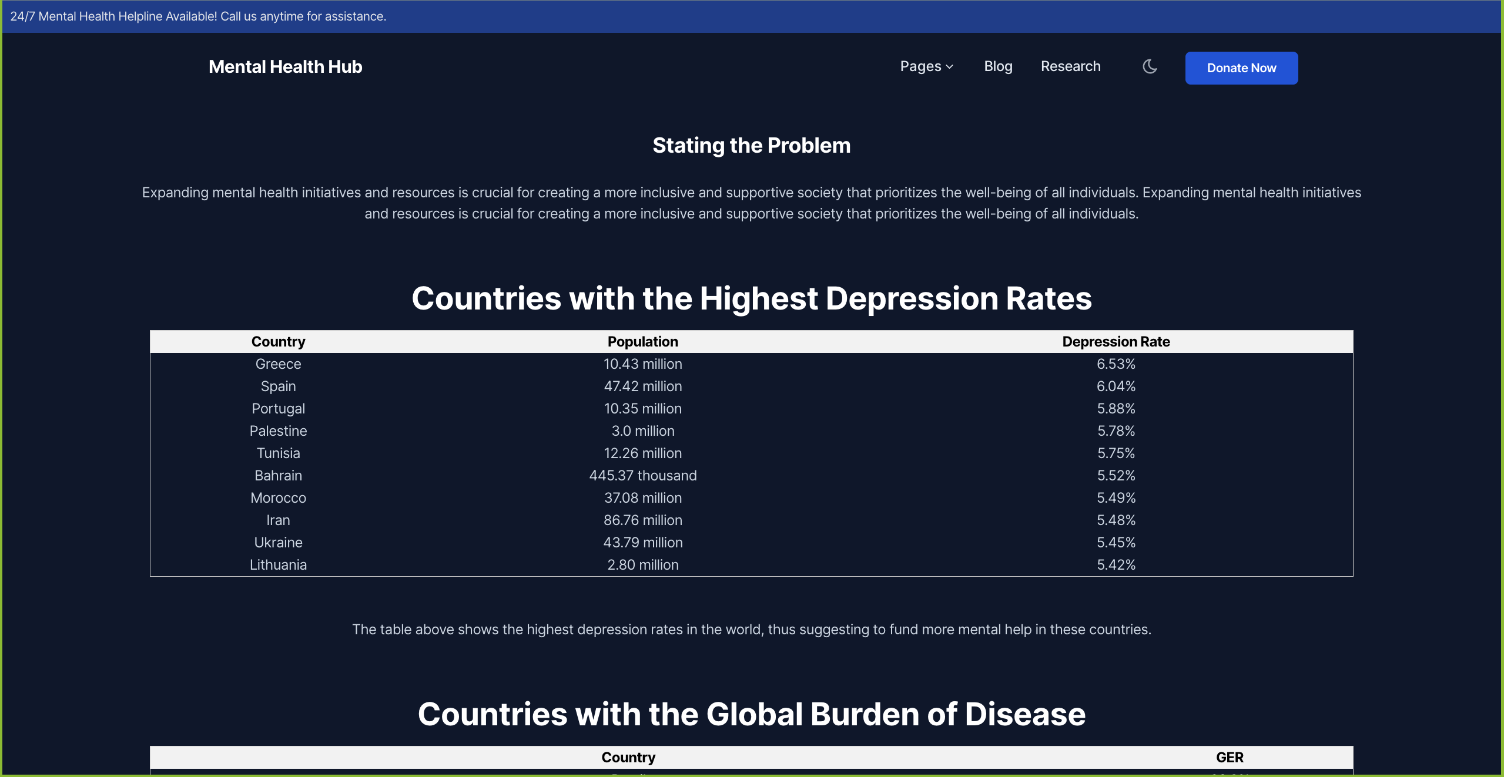This screenshot has height=777, width=1504.
Task: Click Global Burden of Disease heading
Action: [x=751, y=714]
